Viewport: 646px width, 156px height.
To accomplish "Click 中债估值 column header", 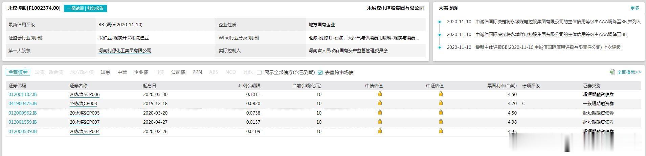I will click(374, 86).
